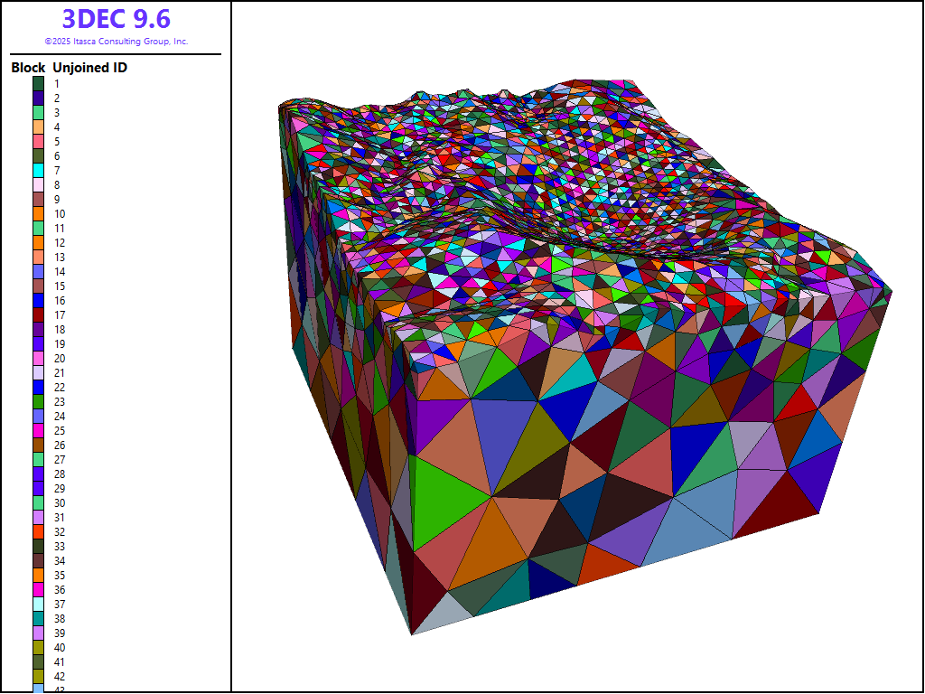
Task: Pick the blue swatch beside ID 16
Action: [39, 300]
